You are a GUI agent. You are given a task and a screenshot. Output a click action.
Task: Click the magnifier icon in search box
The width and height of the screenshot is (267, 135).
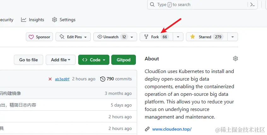pyautogui.click(x=153, y=5)
